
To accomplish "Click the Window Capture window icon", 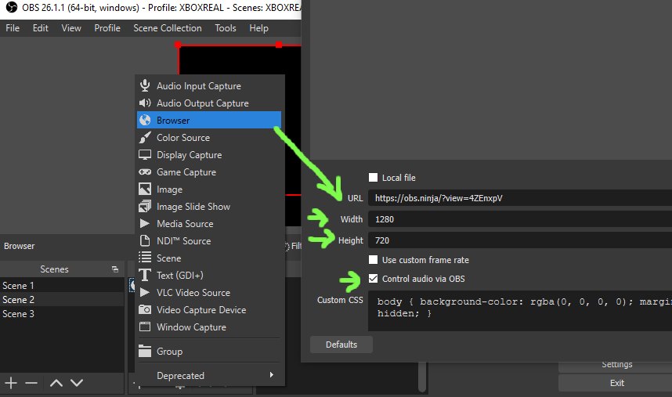I will 145,327.
